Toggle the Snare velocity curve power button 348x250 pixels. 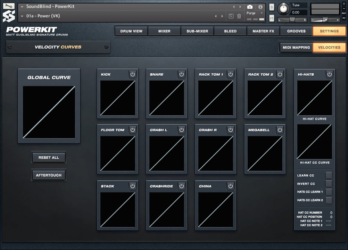pyautogui.click(x=182, y=74)
